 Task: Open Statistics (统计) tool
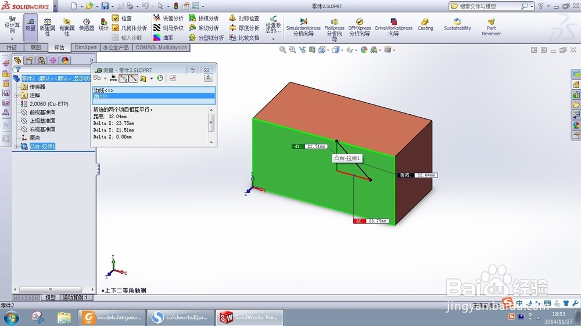click(x=103, y=25)
